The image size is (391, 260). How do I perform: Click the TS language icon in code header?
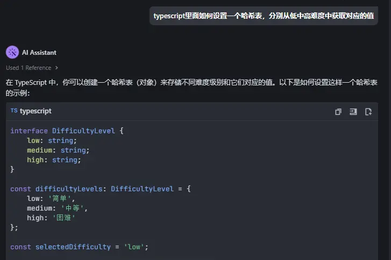coord(14,111)
